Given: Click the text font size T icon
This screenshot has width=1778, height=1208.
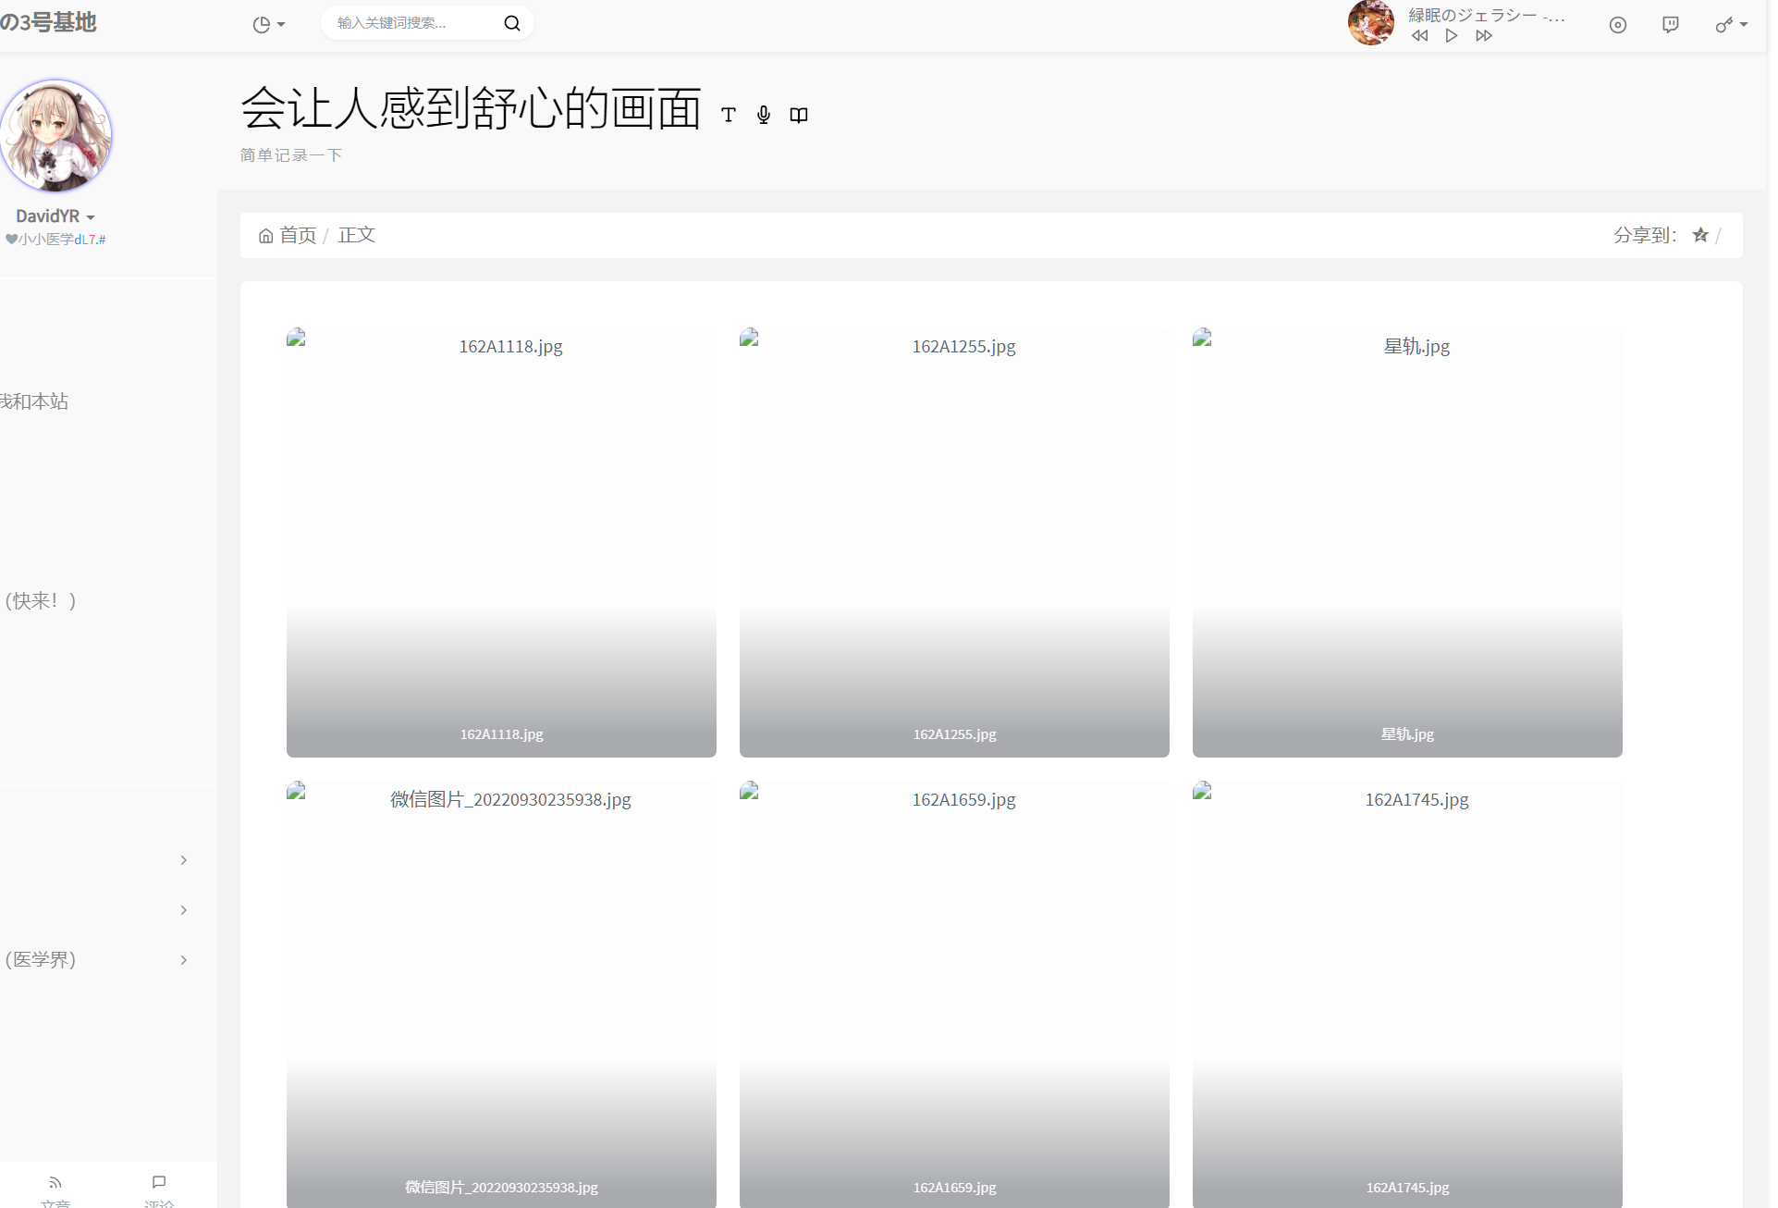Looking at the screenshot, I should click(729, 115).
